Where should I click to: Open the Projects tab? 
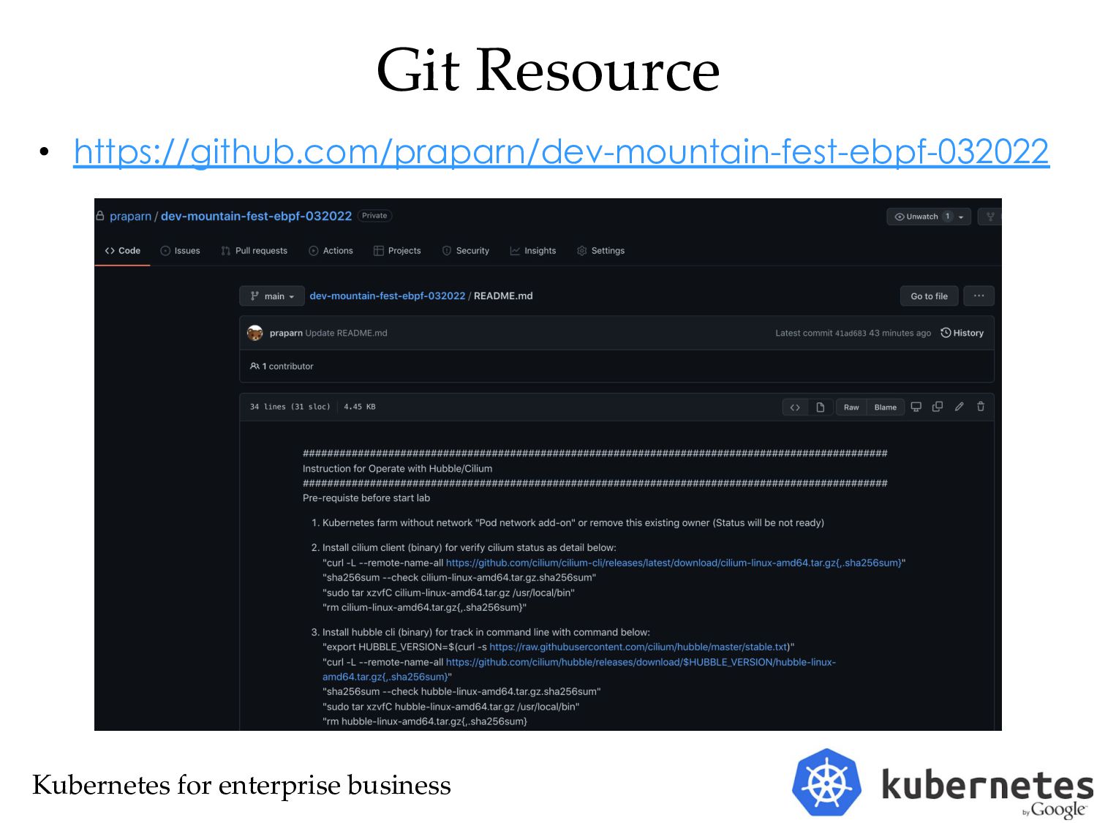coord(397,251)
